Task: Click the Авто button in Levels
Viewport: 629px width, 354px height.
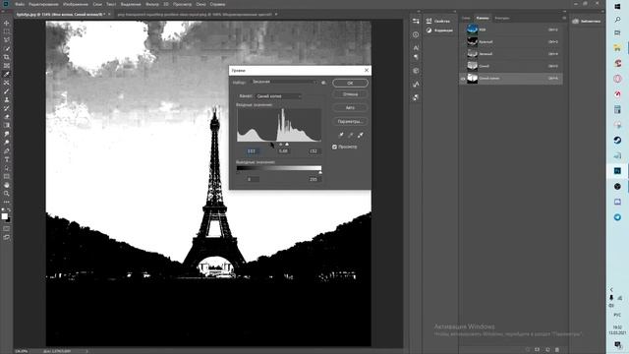Action: pos(350,107)
